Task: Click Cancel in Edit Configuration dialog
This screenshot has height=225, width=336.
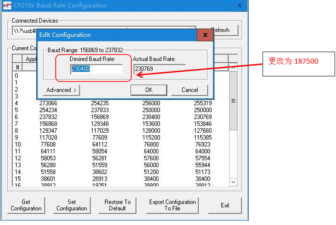Action: [x=190, y=90]
